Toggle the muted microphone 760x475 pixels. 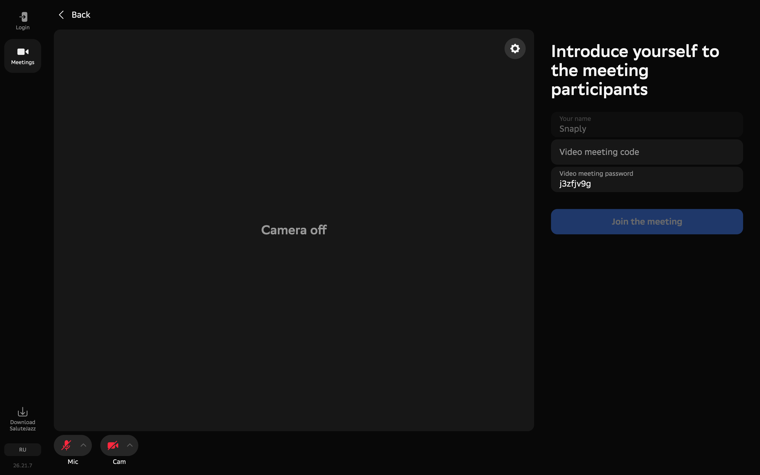(66, 445)
